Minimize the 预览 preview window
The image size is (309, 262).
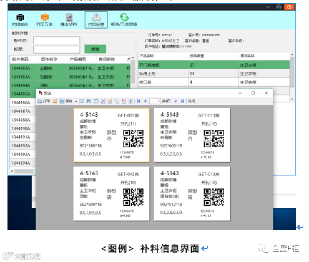(x=240, y=93)
